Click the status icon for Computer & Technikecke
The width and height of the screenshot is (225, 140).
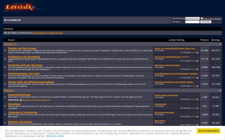tap(5, 114)
